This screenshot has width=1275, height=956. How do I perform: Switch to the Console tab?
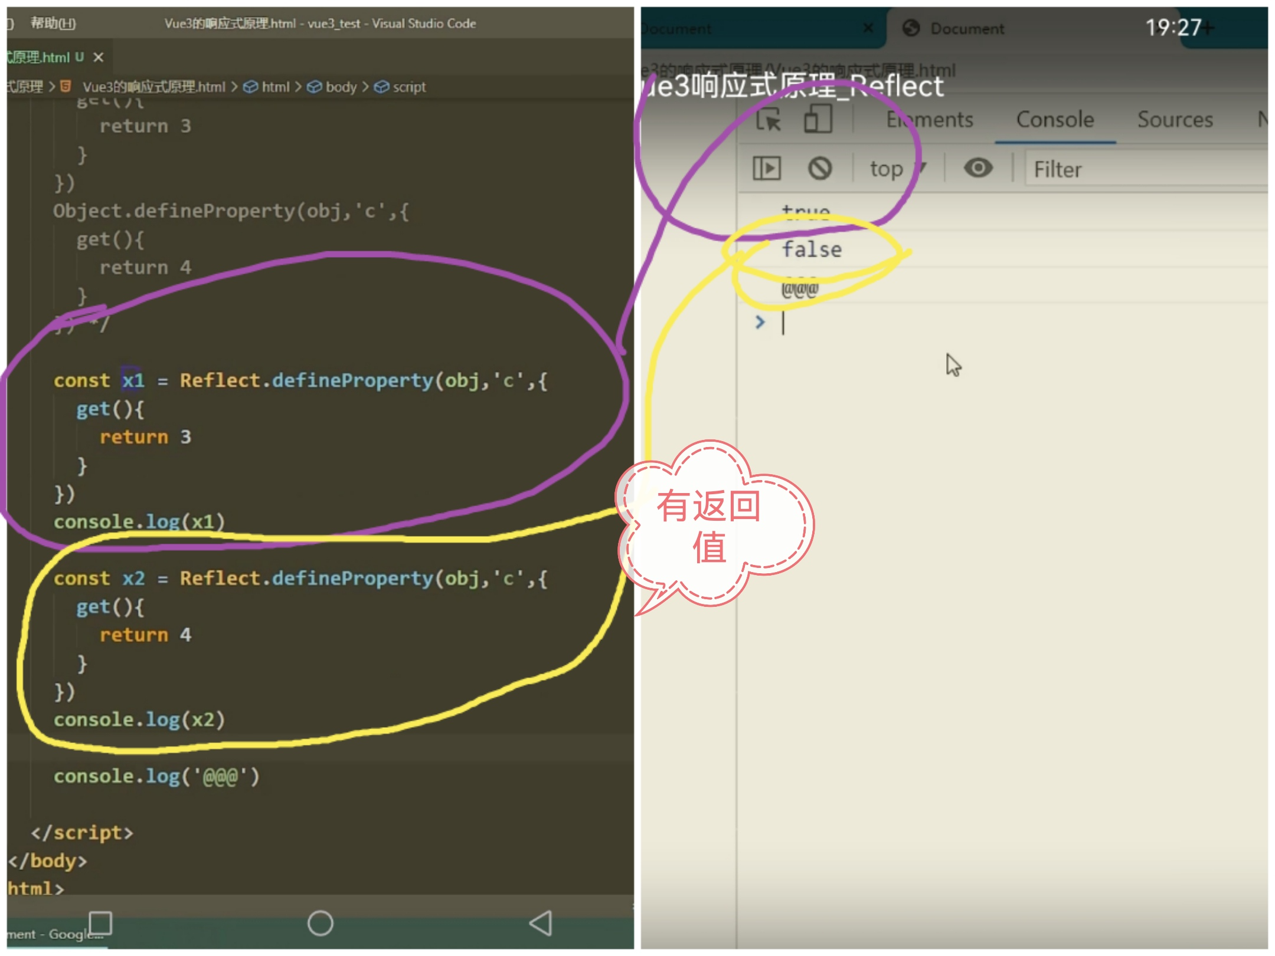[1055, 120]
